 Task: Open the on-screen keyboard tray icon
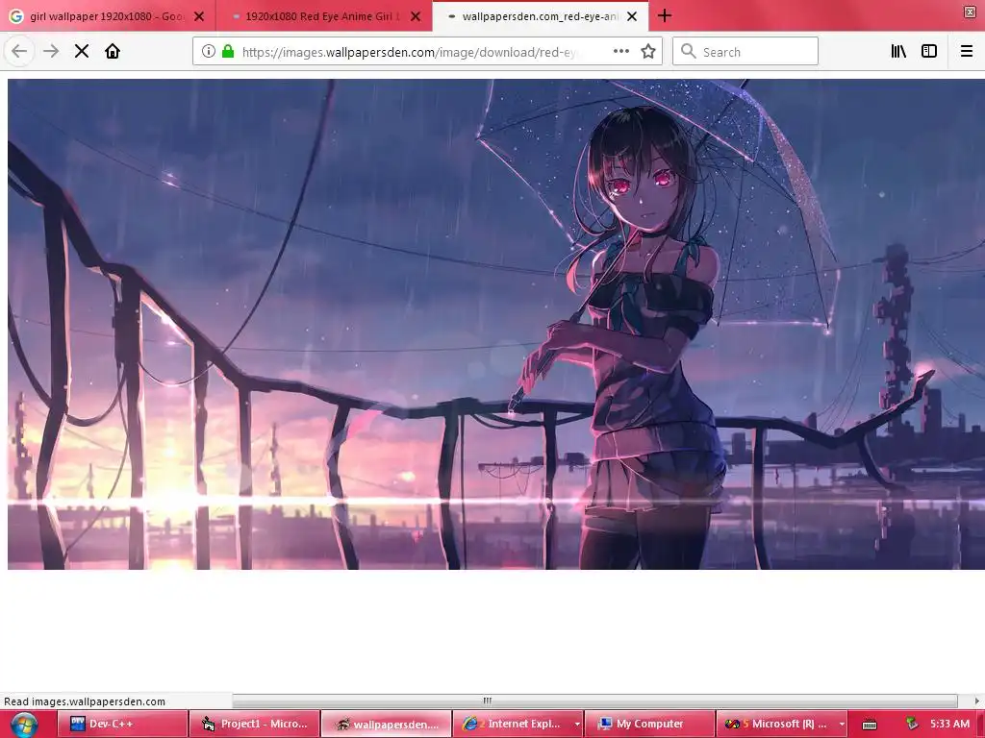[870, 725]
